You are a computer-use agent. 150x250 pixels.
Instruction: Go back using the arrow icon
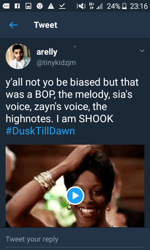pyautogui.click(x=13, y=25)
